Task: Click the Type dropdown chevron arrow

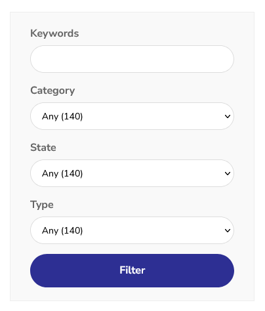Action: (228, 230)
